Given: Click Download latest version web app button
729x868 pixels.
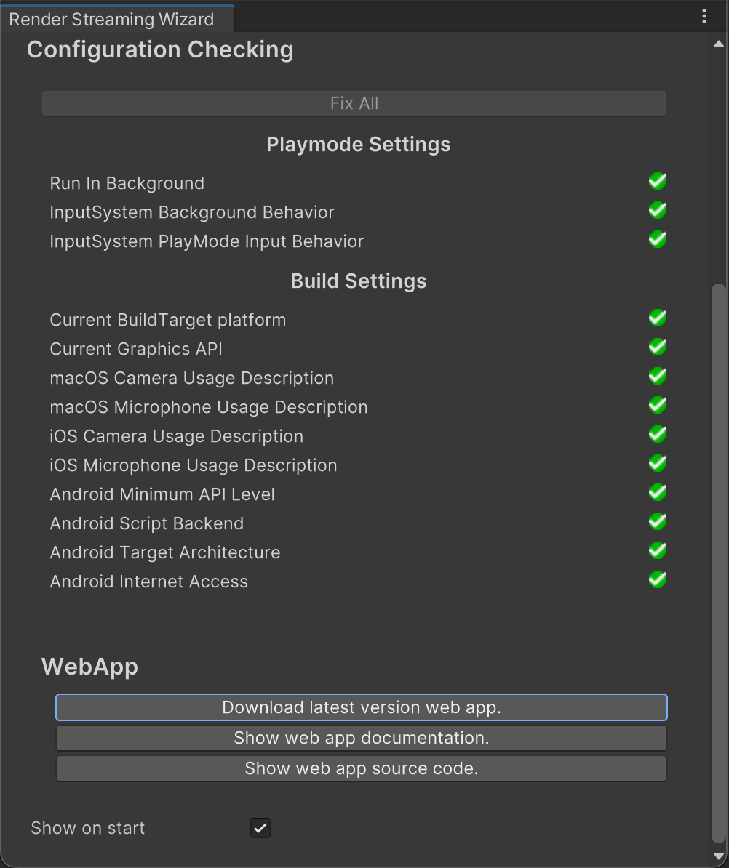Looking at the screenshot, I should (361, 707).
